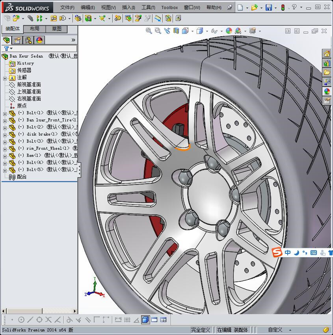Open dropdown arrow beside Hide/Show Items glasses
Image resolution: width=333 pixels, height=335 pixels.
(221, 31)
